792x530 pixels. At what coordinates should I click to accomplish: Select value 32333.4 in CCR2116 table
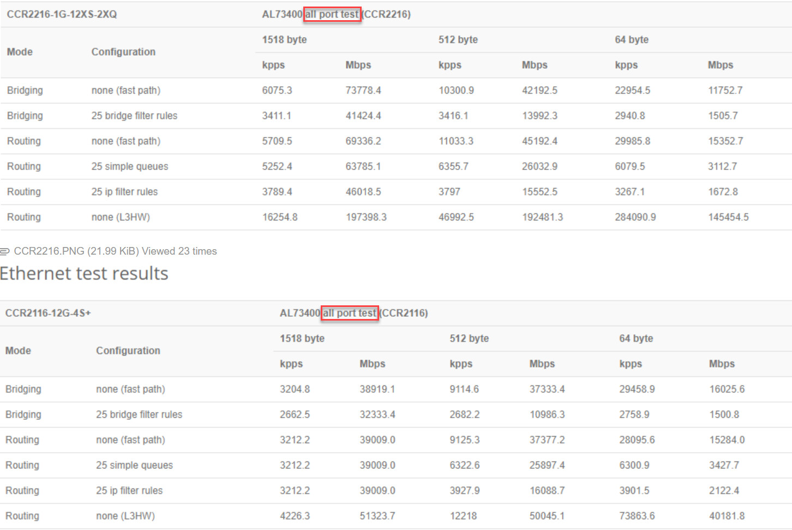[x=377, y=414]
